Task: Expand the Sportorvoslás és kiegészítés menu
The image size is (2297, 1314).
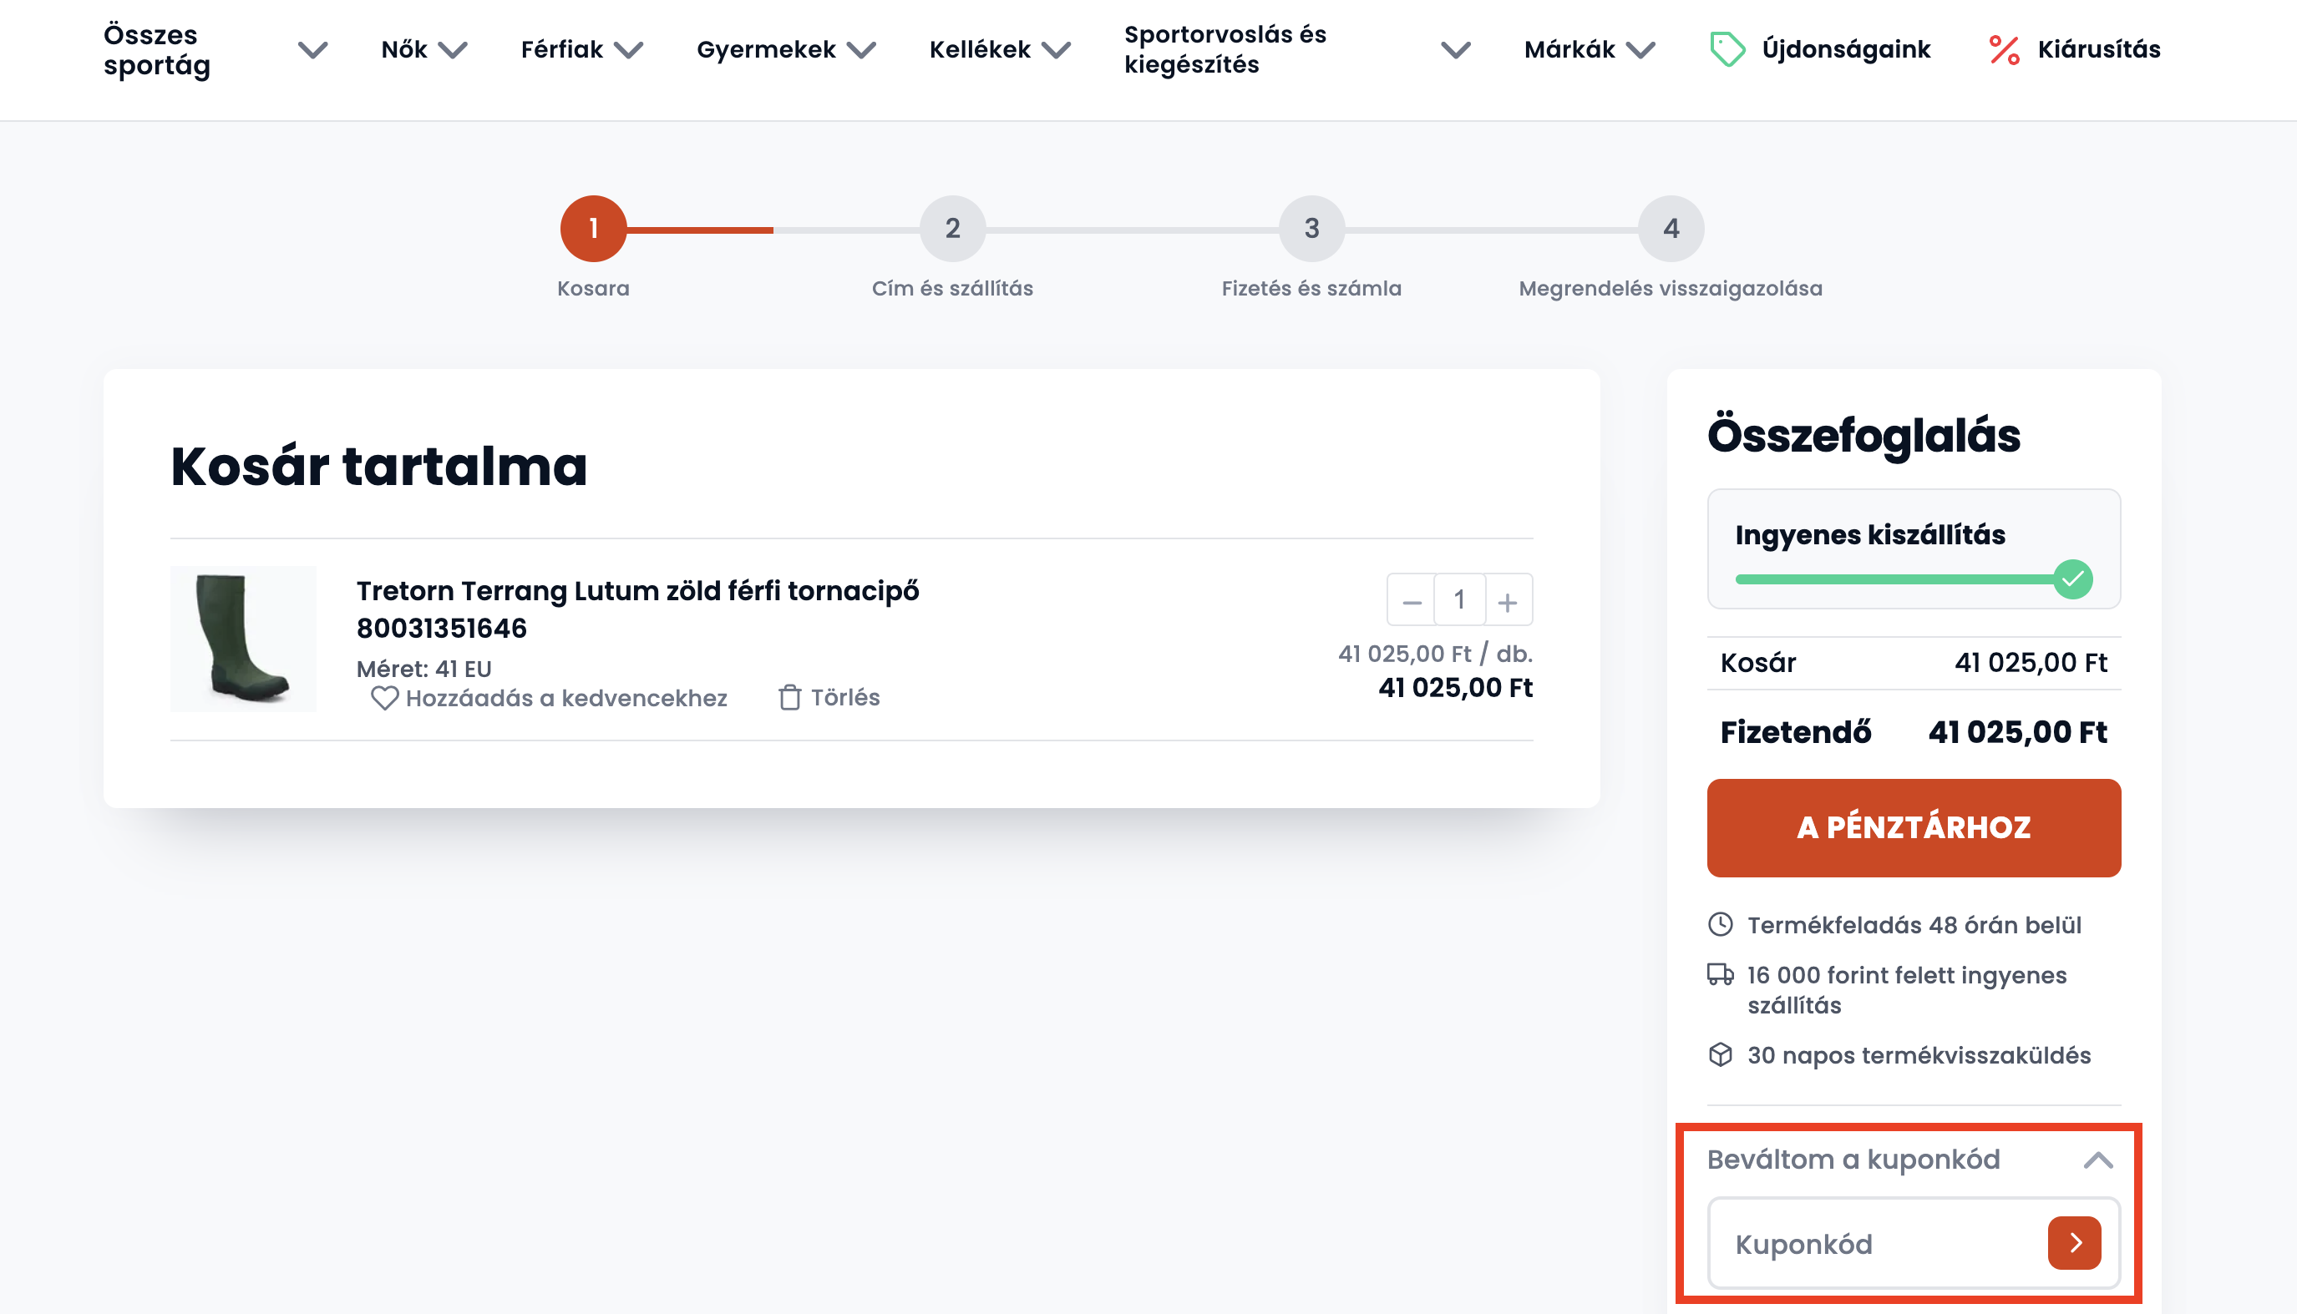Action: tap(1456, 49)
